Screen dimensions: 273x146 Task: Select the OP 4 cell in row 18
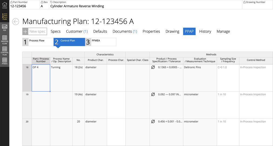tap(41, 78)
